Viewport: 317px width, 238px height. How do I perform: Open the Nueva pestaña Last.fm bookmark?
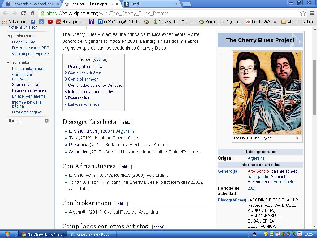click(x=71, y=22)
